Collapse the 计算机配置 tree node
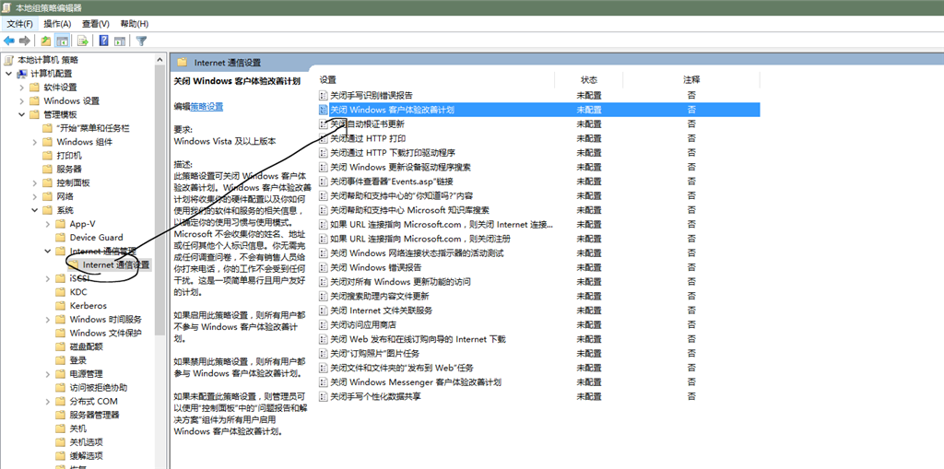The width and height of the screenshot is (944, 469). (x=8, y=74)
